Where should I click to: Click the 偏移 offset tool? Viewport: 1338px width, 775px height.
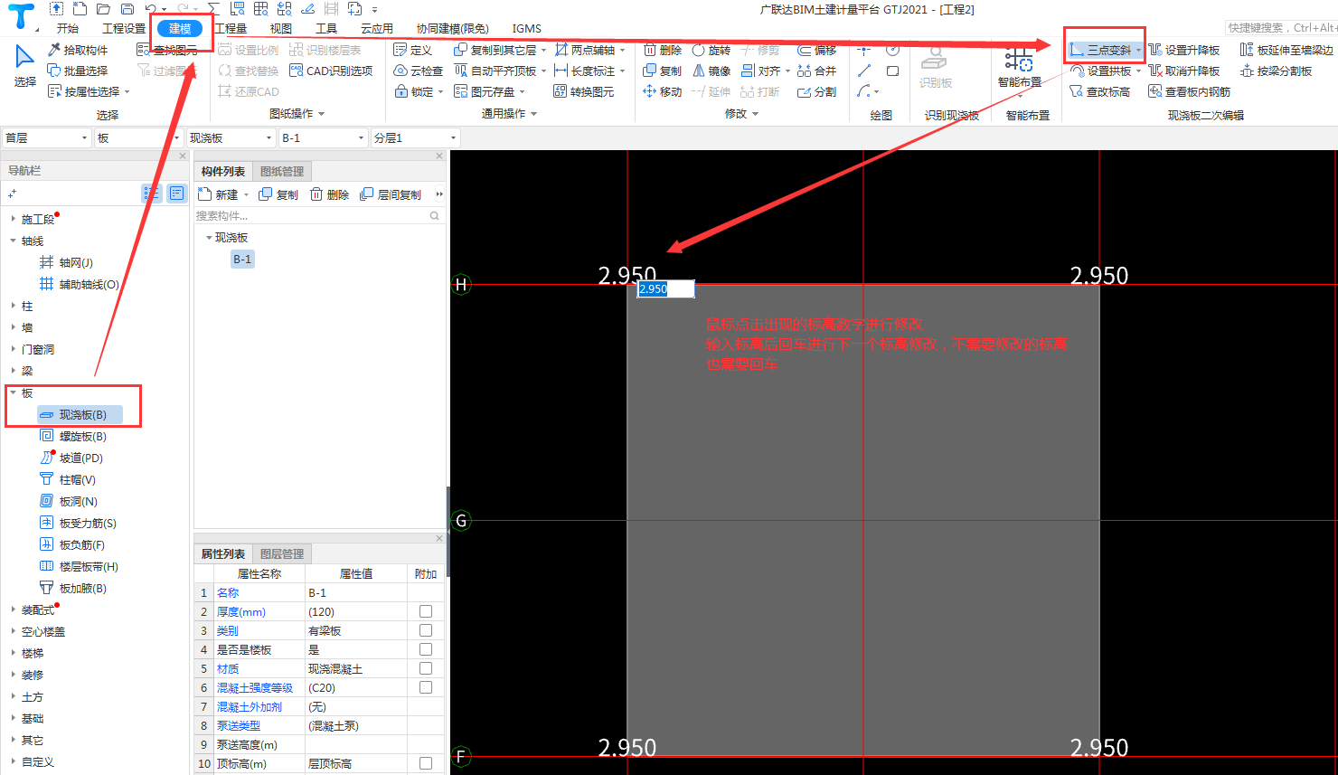click(817, 50)
